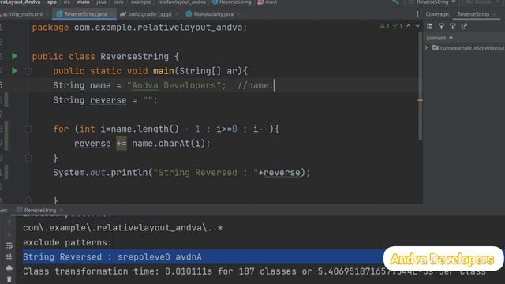Click the navigate-up icon in Coverage toolbar

coord(441,26)
